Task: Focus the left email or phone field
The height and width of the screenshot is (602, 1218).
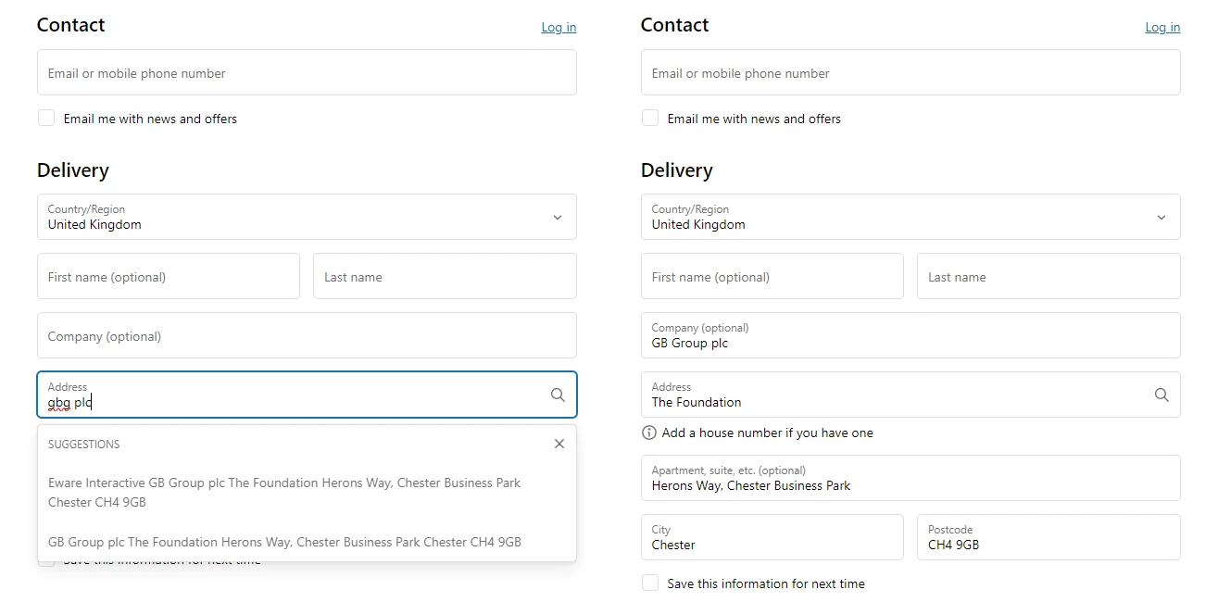Action: click(307, 73)
